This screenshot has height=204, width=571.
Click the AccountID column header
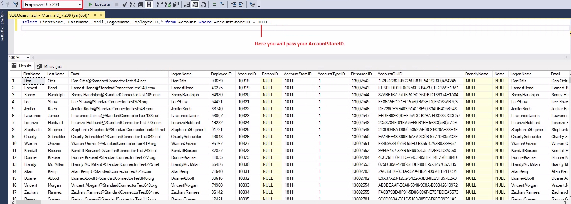[247, 74]
